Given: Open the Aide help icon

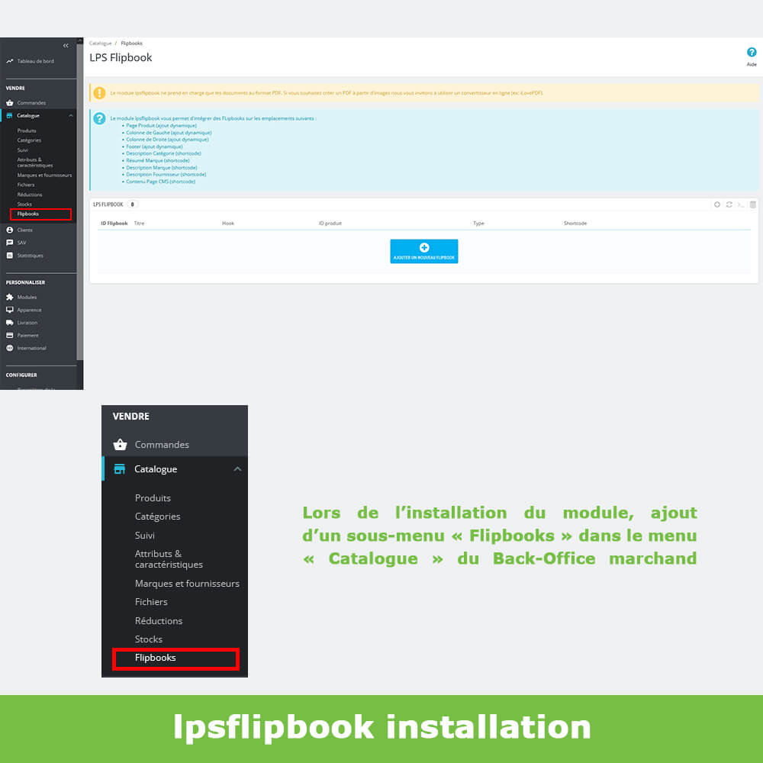Looking at the screenshot, I should coord(752,53).
